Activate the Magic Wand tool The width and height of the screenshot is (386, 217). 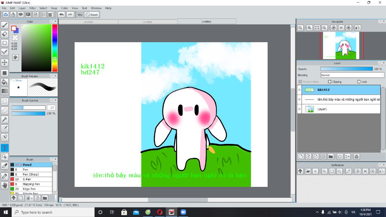coord(5,119)
